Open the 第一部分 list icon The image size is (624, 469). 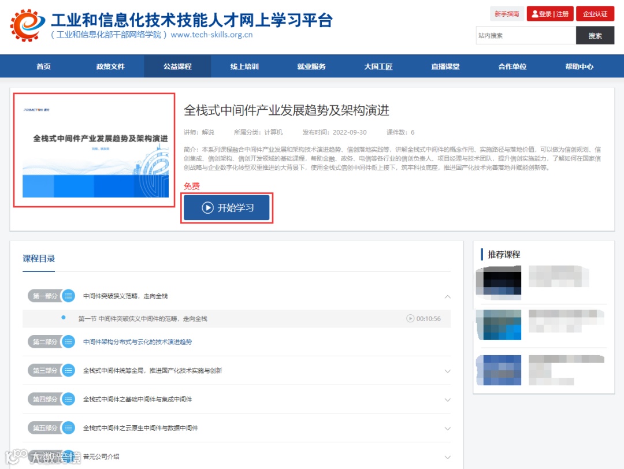tap(68, 296)
